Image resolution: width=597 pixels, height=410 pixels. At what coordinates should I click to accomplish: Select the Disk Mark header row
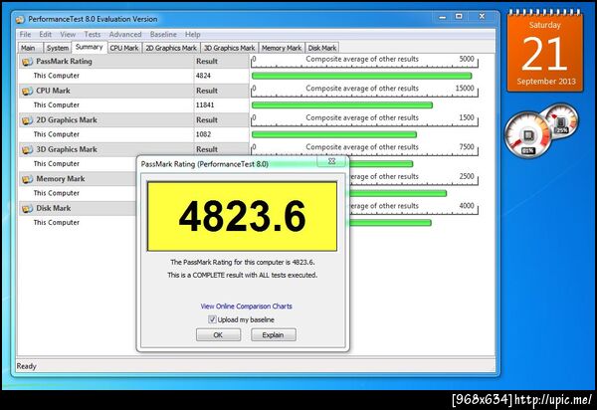point(78,208)
